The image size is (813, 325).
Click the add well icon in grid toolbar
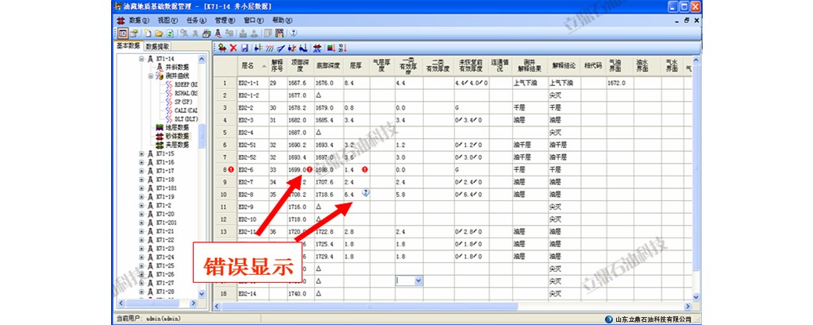point(222,48)
